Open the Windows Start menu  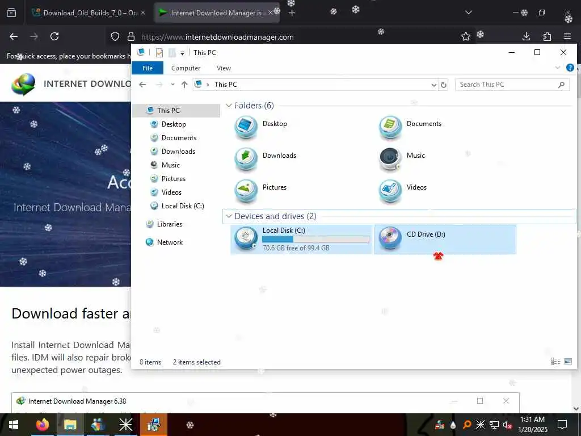click(14, 425)
